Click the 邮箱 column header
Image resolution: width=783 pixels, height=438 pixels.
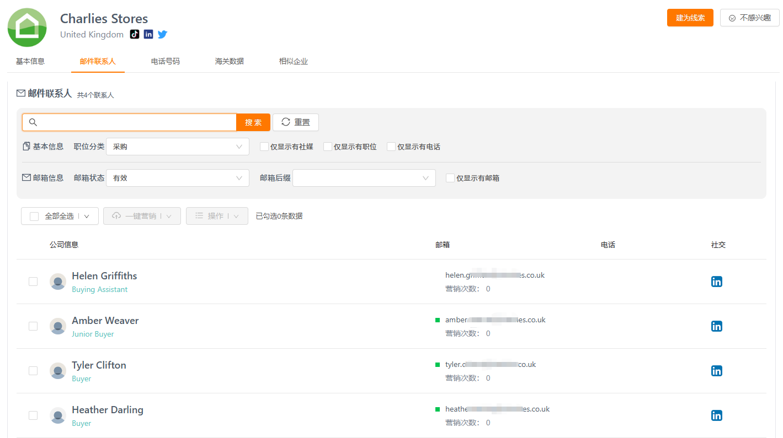pyautogui.click(x=443, y=245)
